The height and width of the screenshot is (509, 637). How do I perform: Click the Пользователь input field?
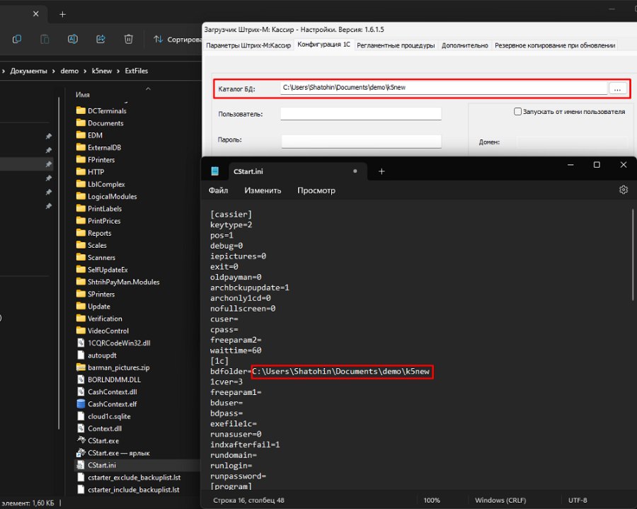(361, 114)
